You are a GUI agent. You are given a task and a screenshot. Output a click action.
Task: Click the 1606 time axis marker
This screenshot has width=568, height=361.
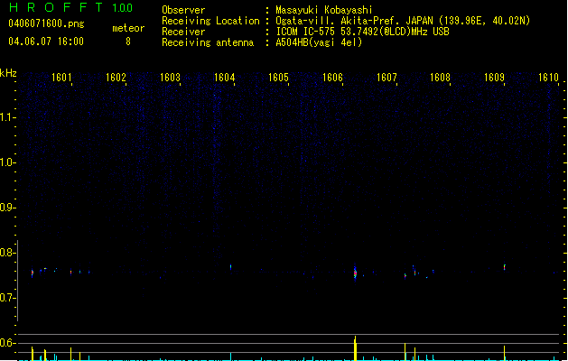pos(332,78)
